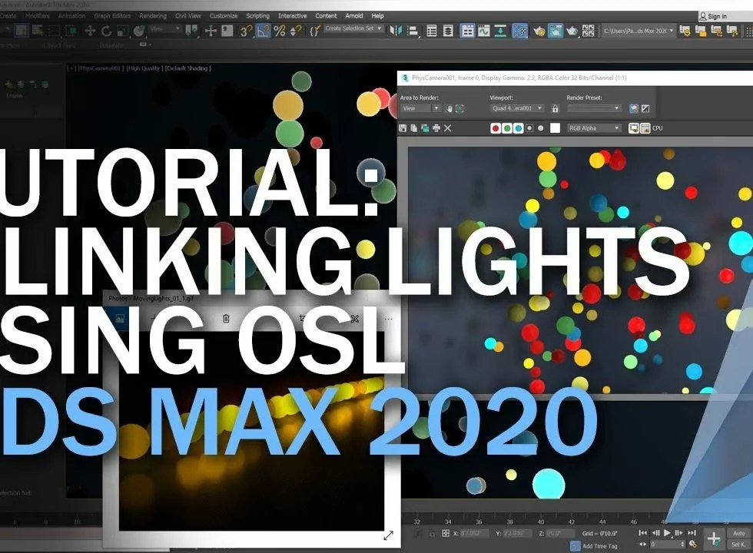Select the Rotate tool in the main toolbar
The height and width of the screenshot is (553, 753).
pyautogui.click(x=106, y=31)
